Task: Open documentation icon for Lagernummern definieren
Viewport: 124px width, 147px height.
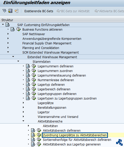Action: click(x=28, y=66)
